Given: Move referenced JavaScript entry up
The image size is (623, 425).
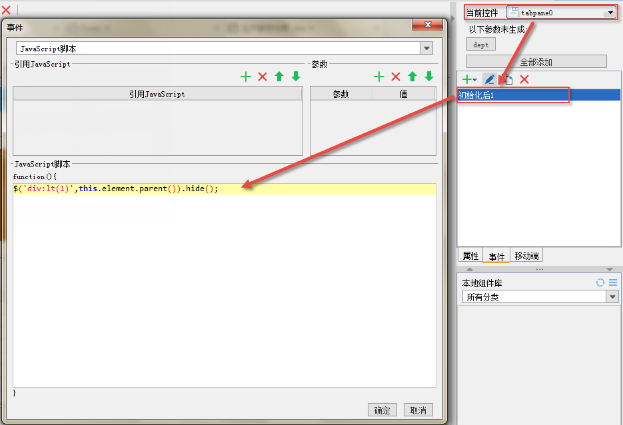Looking at the screenshot, I should tap(279, 77).
